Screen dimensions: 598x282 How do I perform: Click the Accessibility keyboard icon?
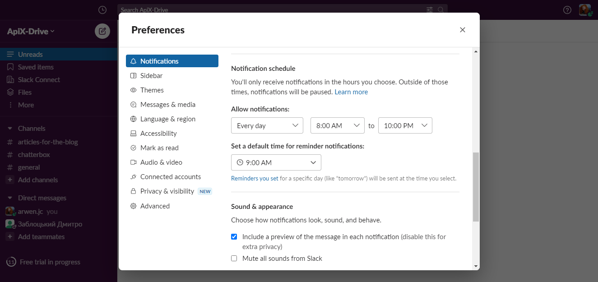[x=133, y=134]
